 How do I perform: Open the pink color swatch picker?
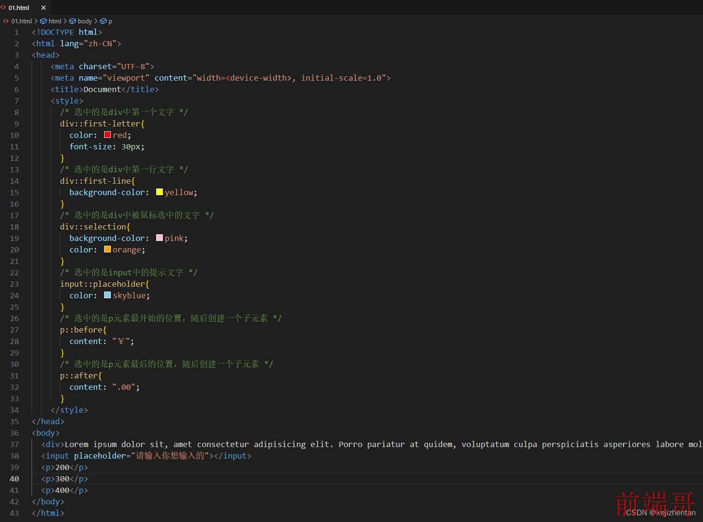160,238
